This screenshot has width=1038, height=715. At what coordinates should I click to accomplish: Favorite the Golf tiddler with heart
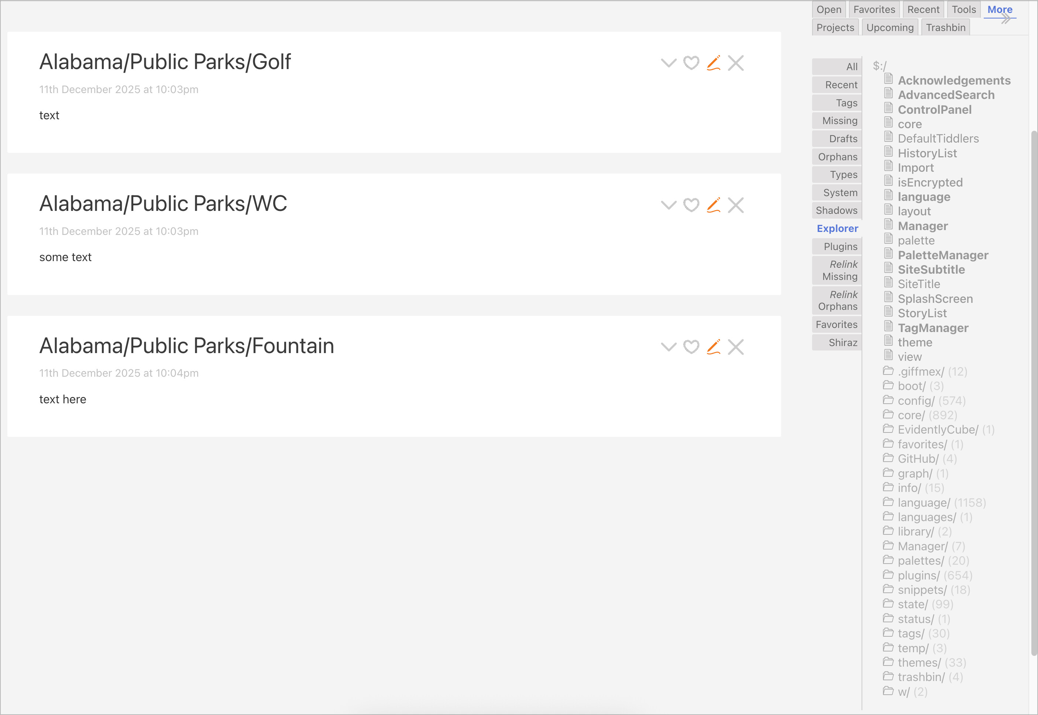coord(691,63)
